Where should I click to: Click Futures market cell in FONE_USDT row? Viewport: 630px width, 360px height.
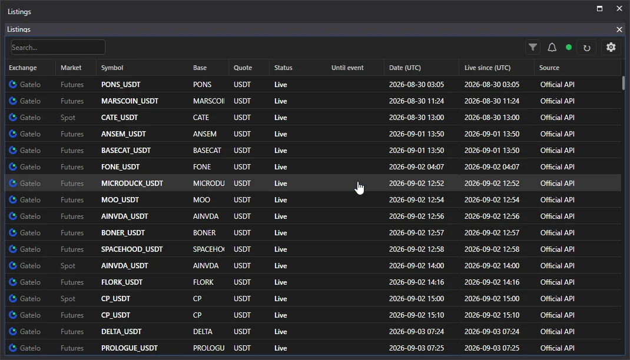[x=72, y=166]
